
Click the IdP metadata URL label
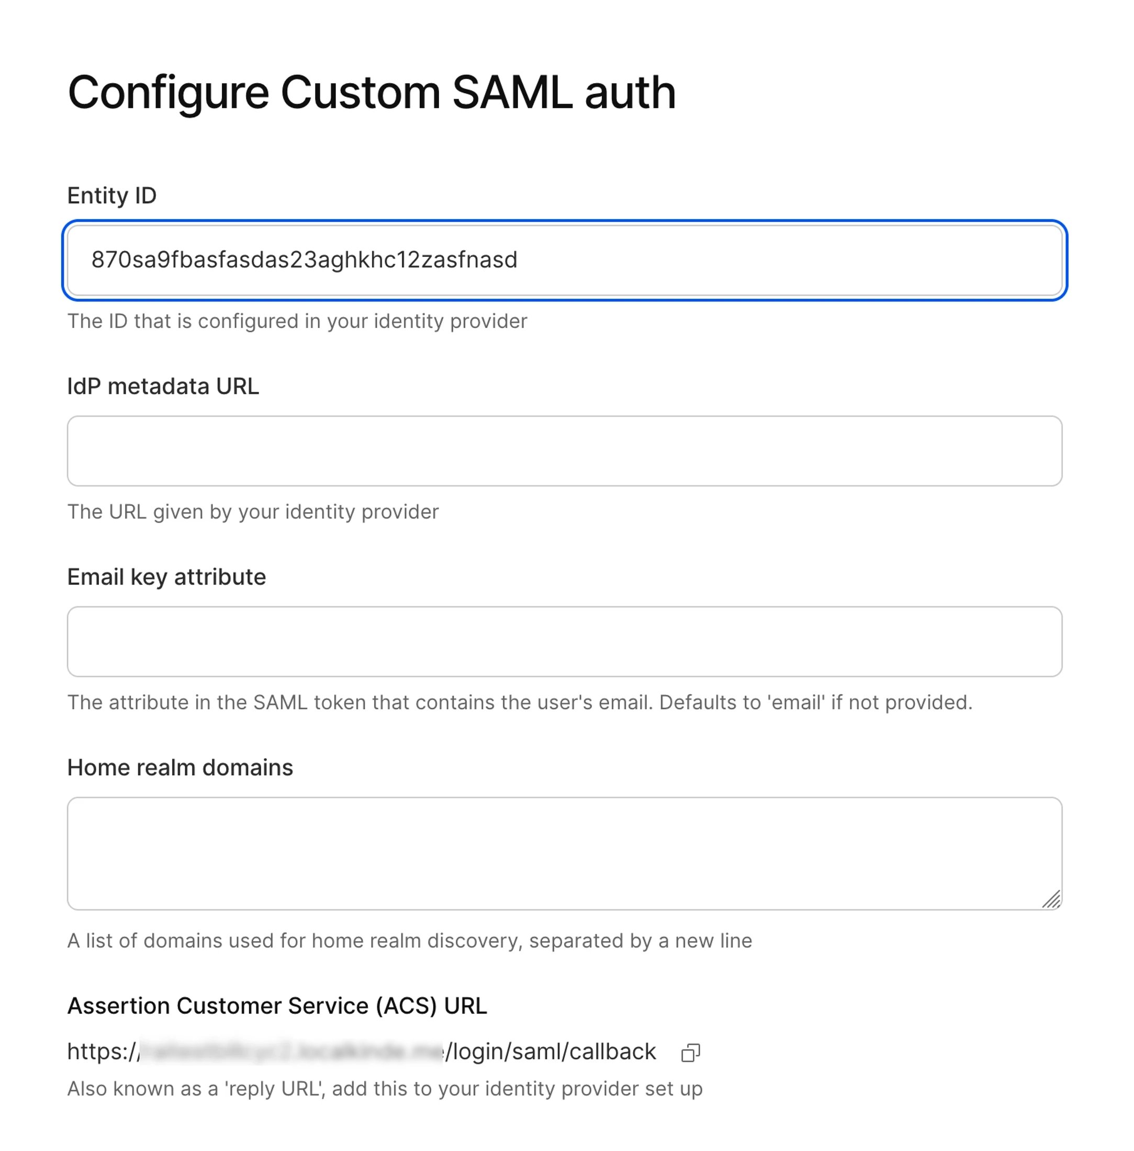163,386
